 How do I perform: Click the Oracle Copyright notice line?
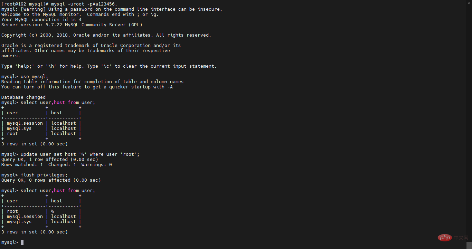pyautogui.click(x=106, y=35)
